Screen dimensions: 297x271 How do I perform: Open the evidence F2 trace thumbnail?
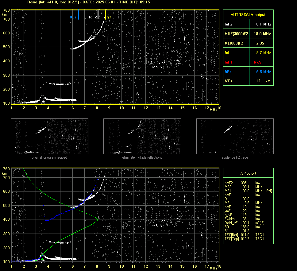pos(235,136)
